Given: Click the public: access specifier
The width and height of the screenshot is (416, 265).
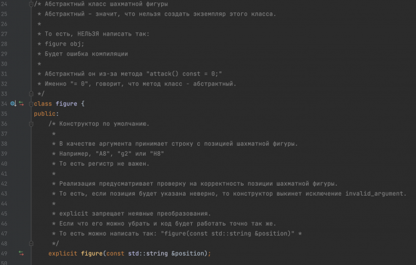Looking at the screenshot, I should 46,114.
